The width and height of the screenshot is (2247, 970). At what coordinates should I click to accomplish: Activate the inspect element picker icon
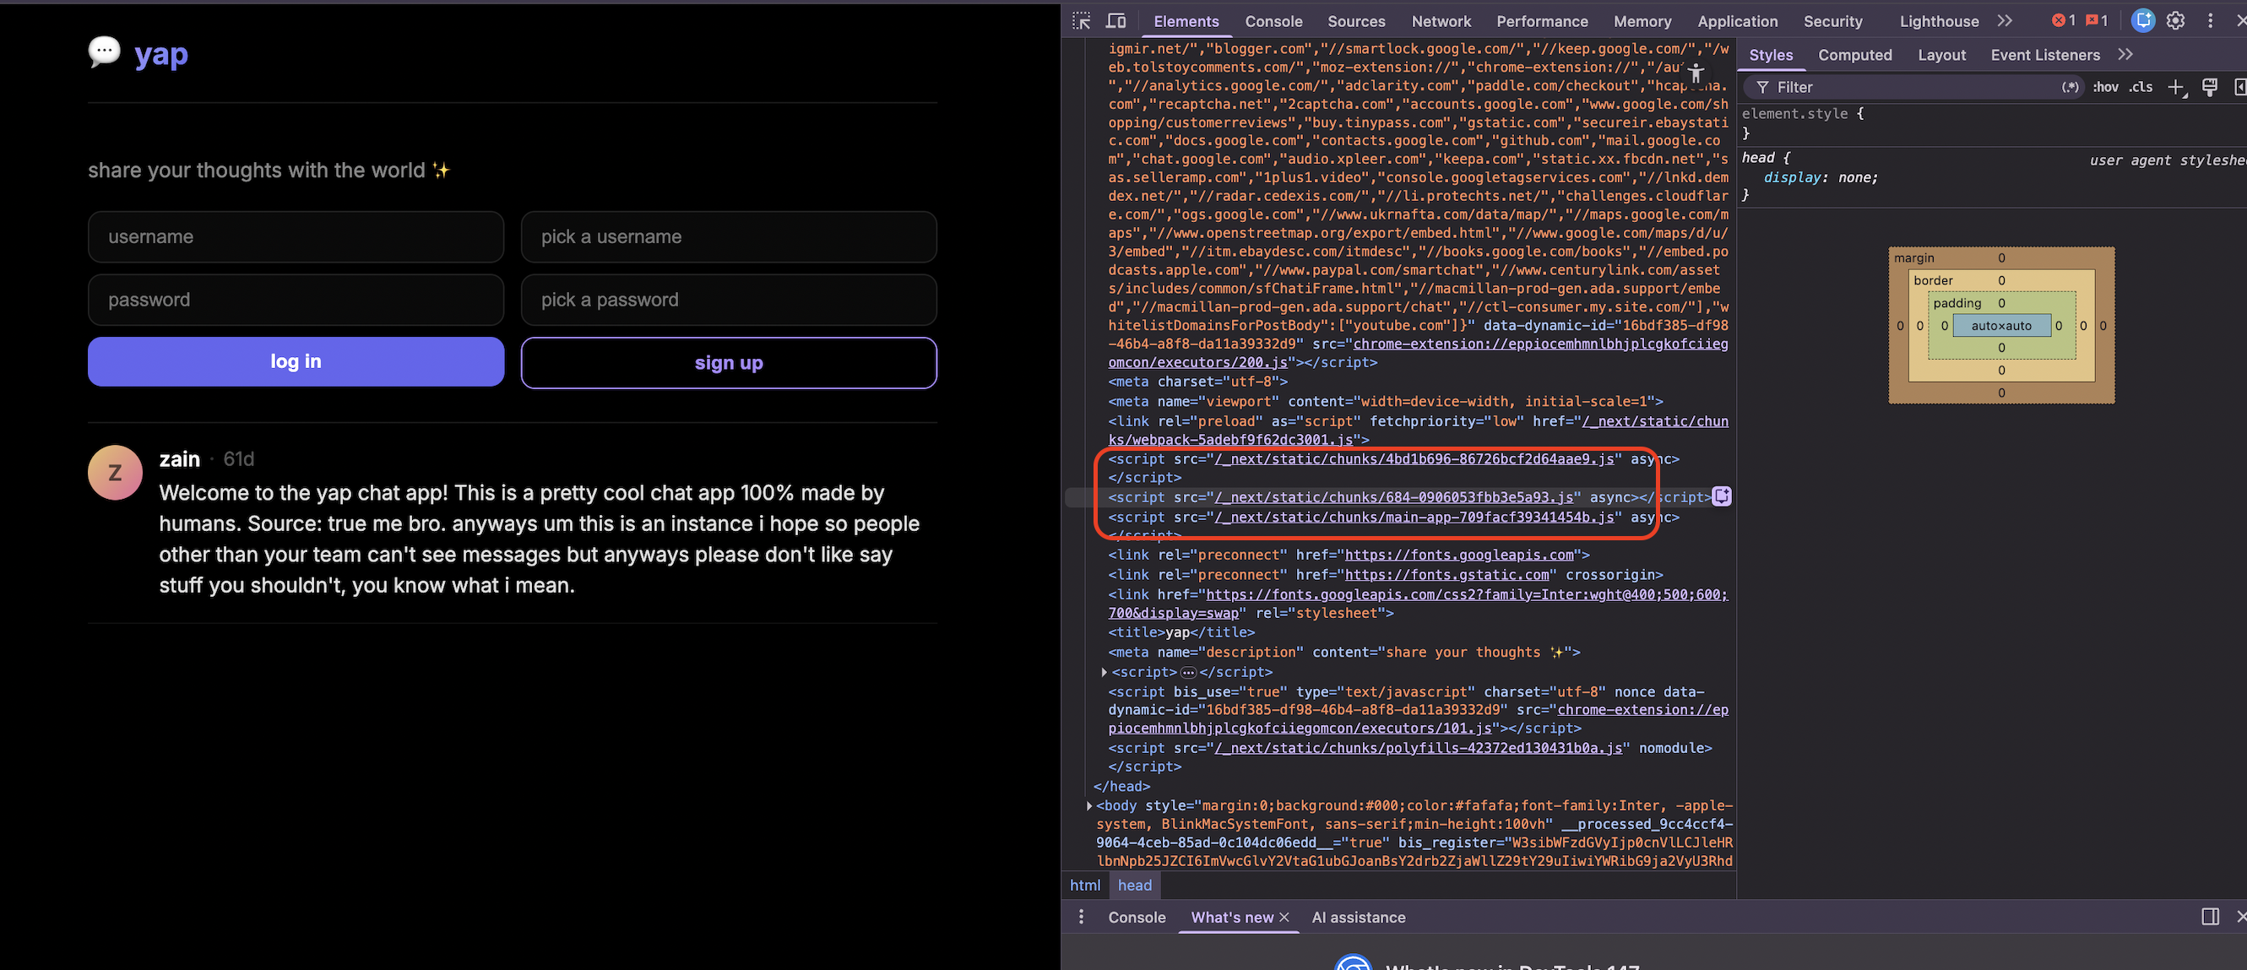[1082, 21]
